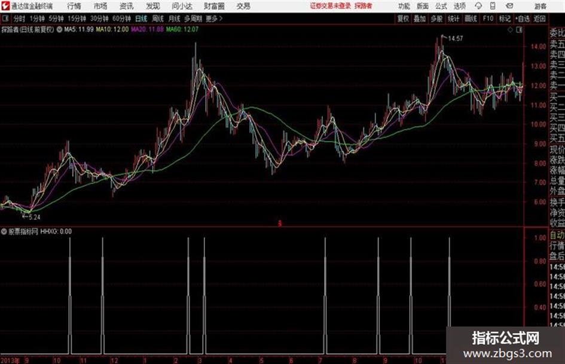The width and height of the screenshot is (565, 364).
Task: Open the F10 company info
Action: tap(488, 19)
